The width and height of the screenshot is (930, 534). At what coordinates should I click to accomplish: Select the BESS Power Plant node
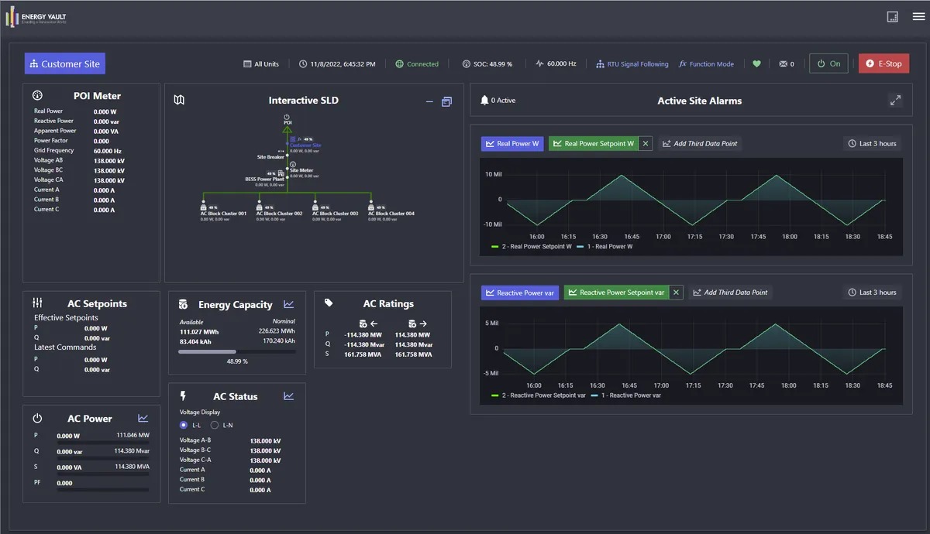(x=265, y=179)
